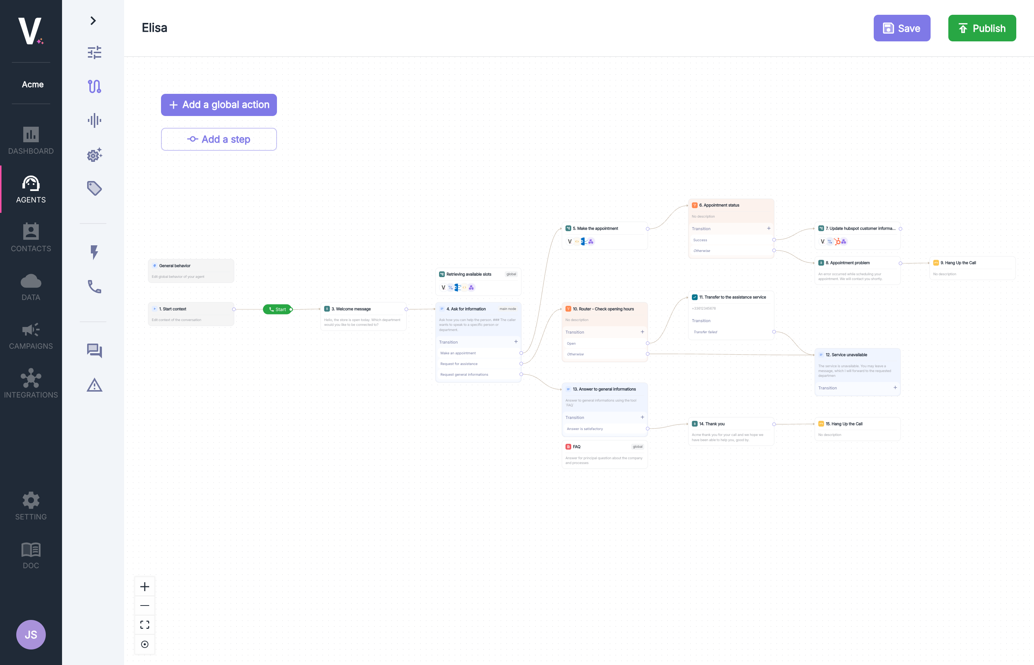The image size is (1034, 665).
Task: Click the warning triangle icon
Action: point(94,385)
